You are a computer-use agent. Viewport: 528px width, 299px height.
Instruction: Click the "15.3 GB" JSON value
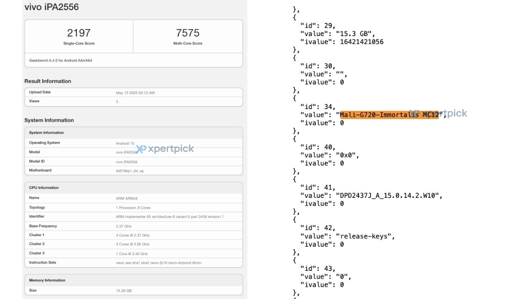[x=355, y=33]
